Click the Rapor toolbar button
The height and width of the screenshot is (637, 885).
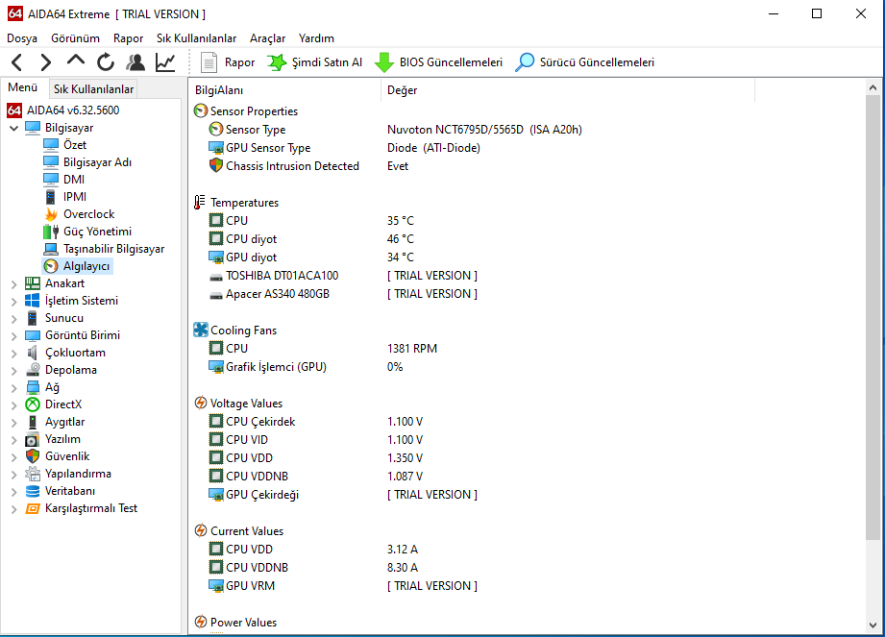tap(228, 62)
